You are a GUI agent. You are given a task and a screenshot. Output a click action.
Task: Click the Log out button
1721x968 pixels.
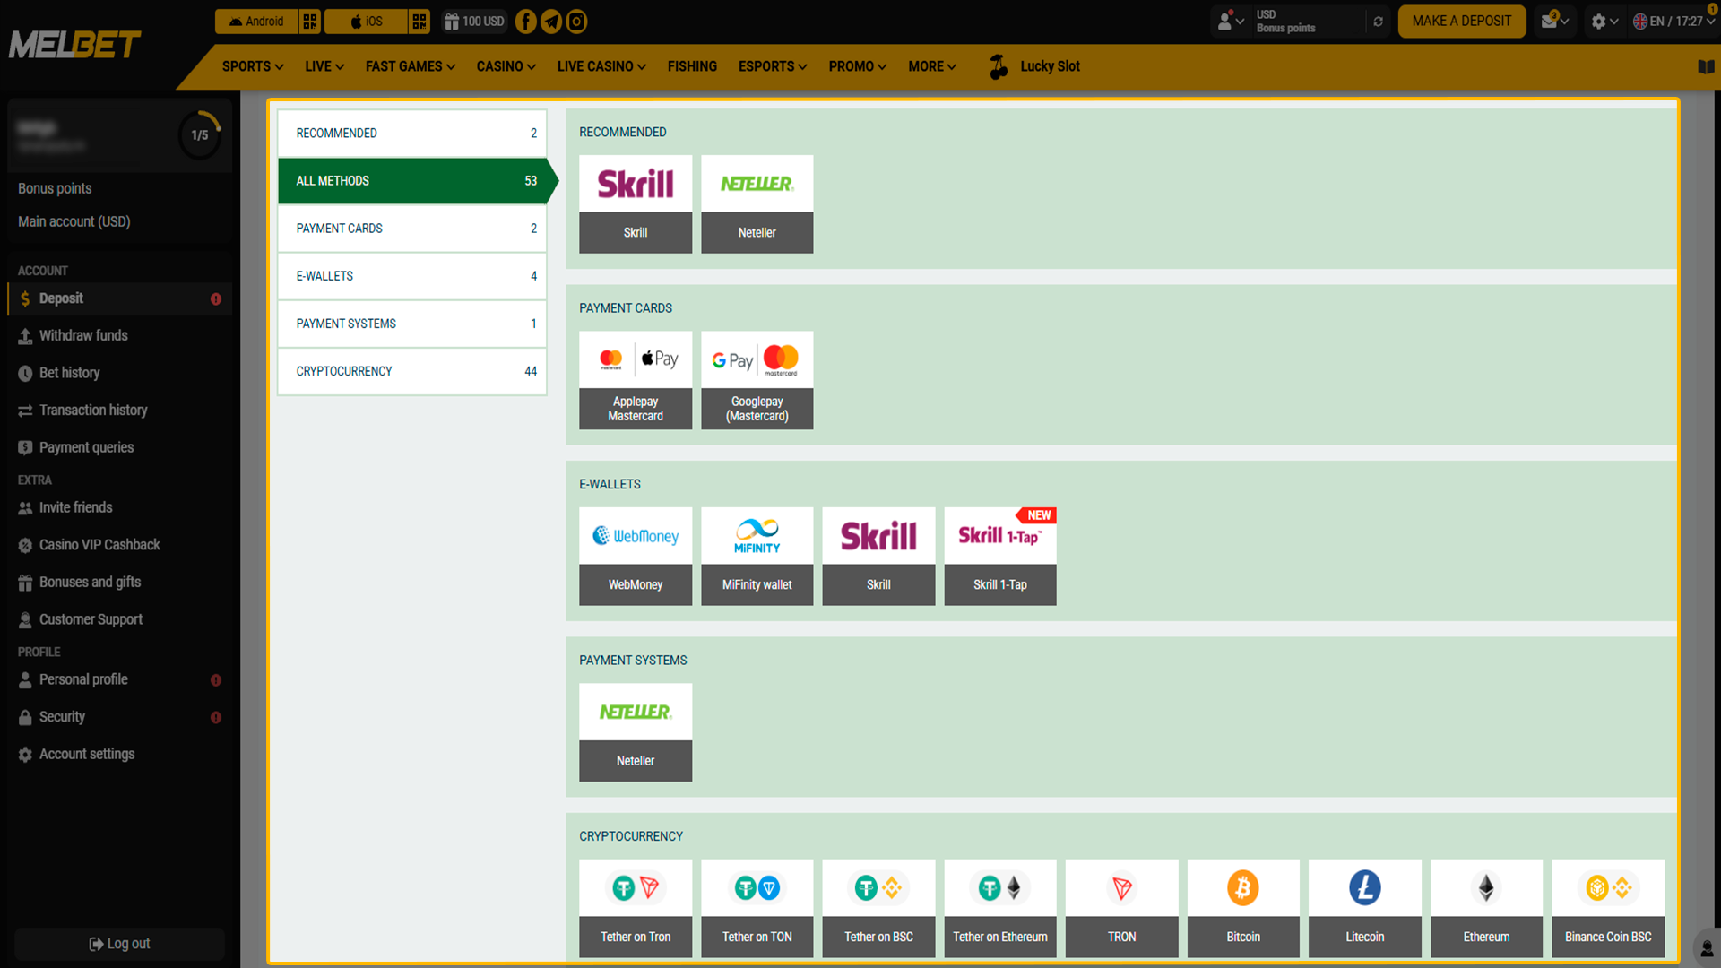(x=119, y=943)
